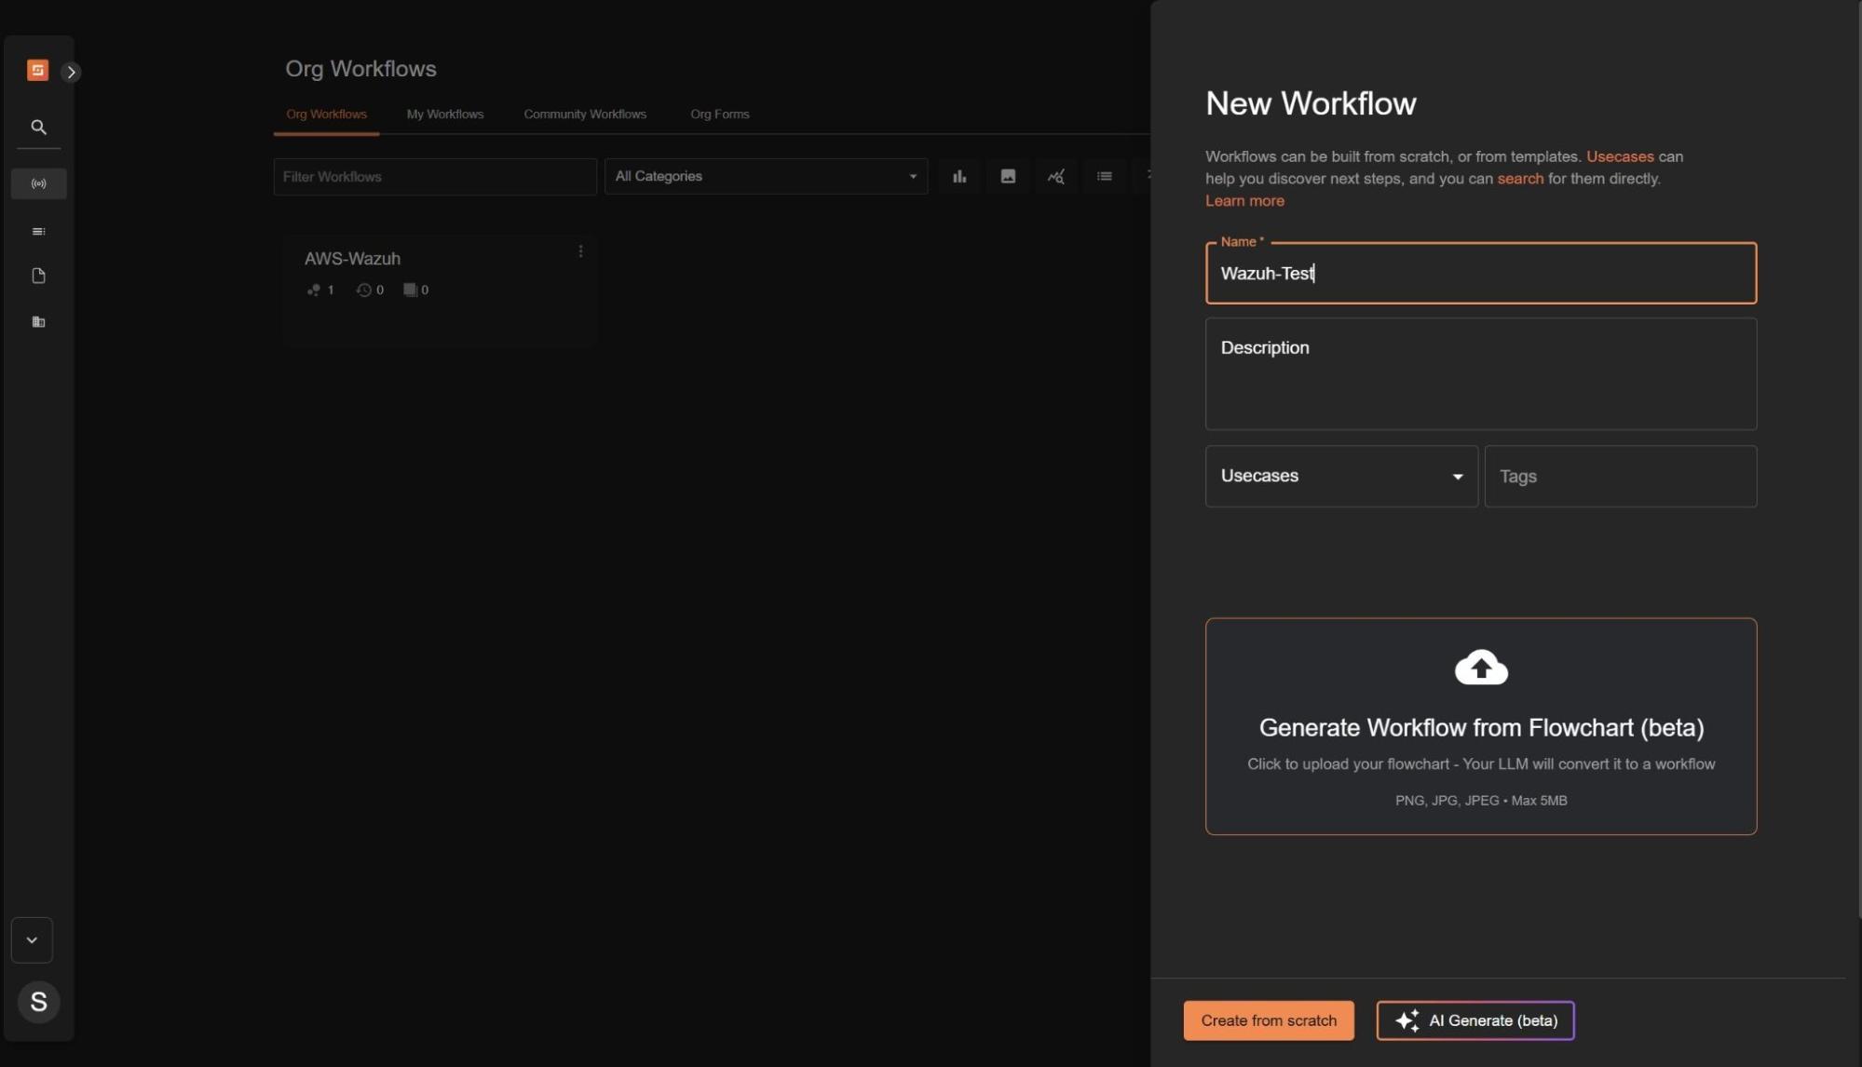Open the Usecases dropdown
This screenshot has width=1862, height=1067.
point(1339,476)
